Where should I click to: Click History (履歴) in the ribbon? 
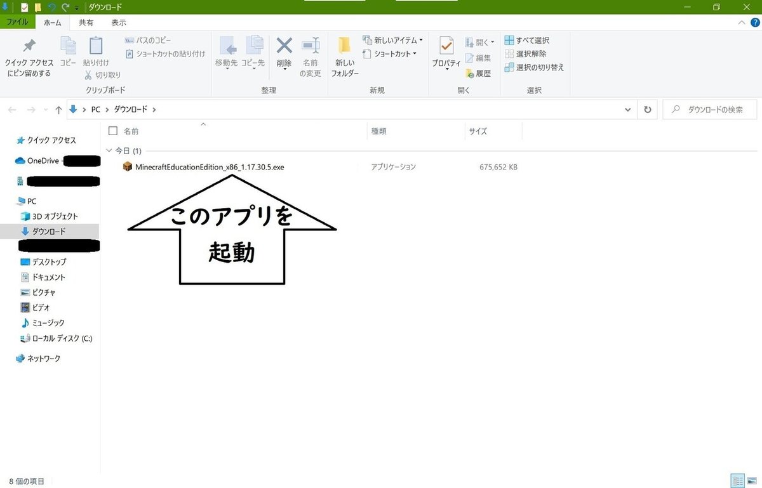pos(478,74)
